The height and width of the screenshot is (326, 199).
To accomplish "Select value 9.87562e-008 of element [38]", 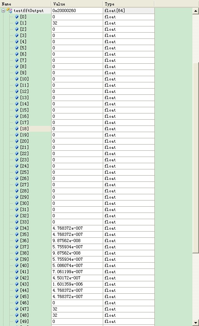I will (67, 253).
